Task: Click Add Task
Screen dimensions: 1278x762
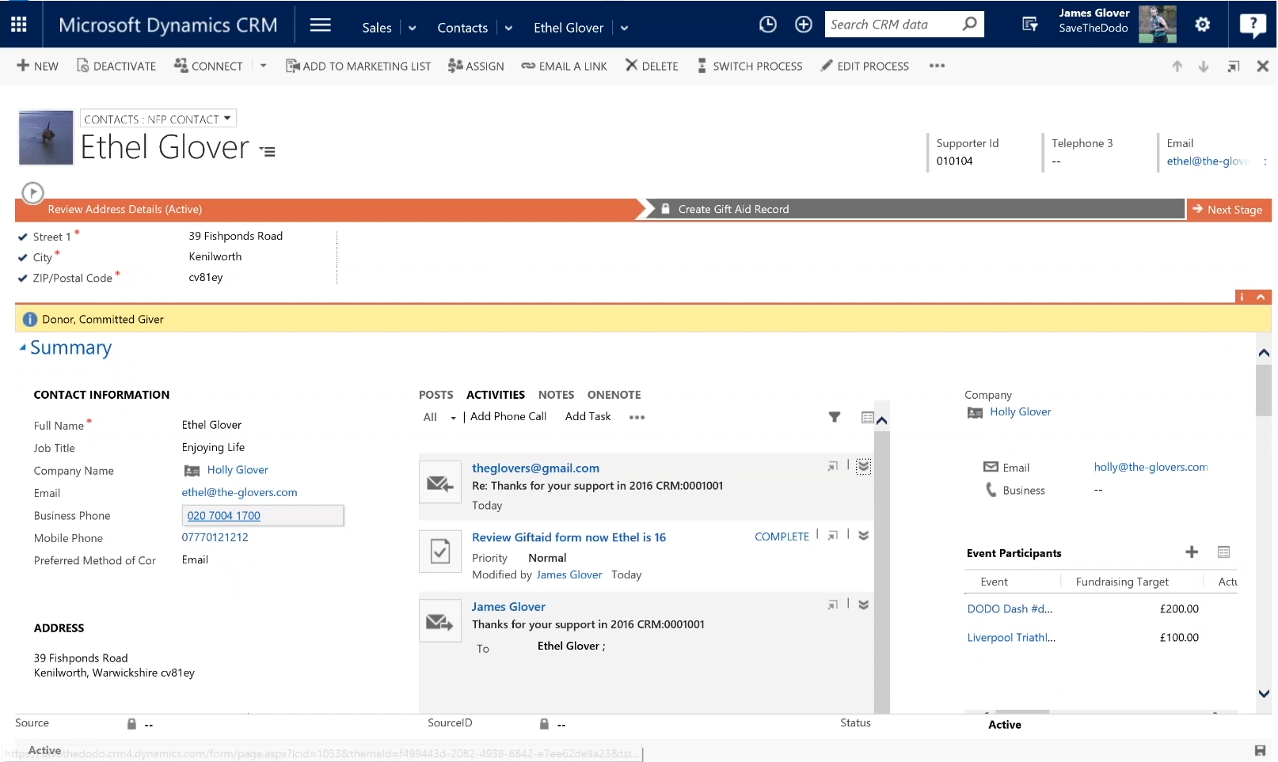Action: (588, 416)
